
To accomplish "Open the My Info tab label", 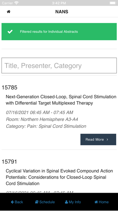I will [x=75, y=202].
